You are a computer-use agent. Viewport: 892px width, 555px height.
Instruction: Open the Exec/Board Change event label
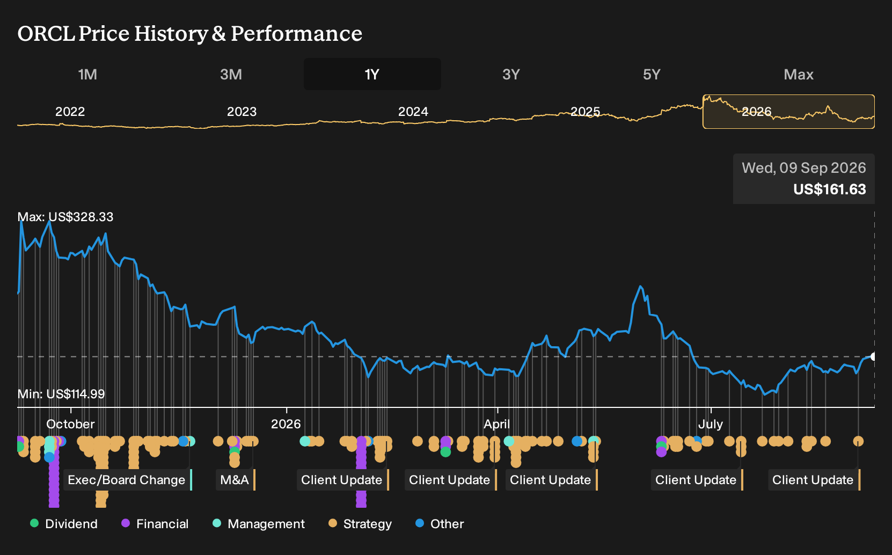point(128,480)
